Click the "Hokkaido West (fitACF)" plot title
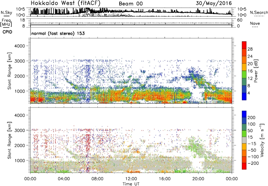 65,3
